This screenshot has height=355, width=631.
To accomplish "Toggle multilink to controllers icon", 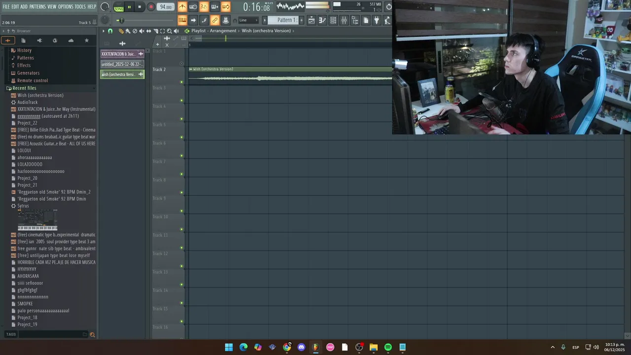I will coord(215,20).
